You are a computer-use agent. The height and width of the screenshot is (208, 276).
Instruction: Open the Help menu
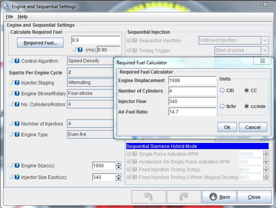(x=22, y=17)
